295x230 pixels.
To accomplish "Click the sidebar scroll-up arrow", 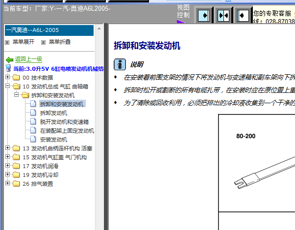I will click(x=99, y=29).
